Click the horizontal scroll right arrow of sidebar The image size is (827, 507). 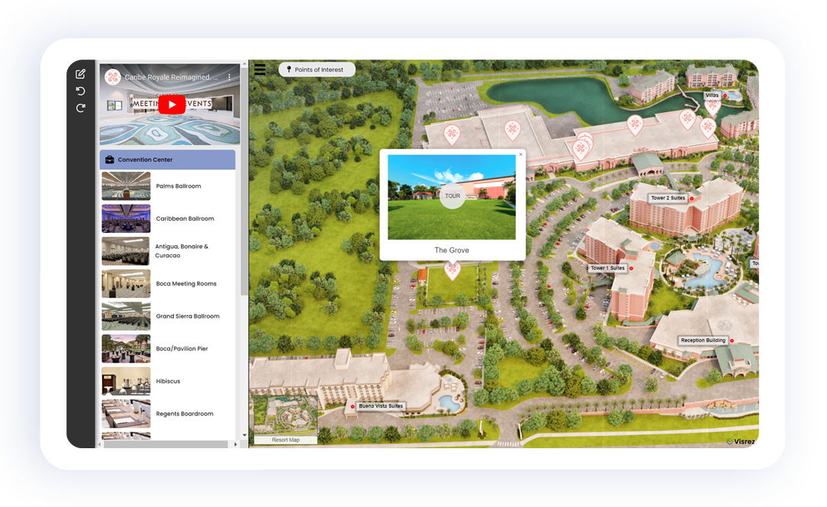[x=235, y=444]
